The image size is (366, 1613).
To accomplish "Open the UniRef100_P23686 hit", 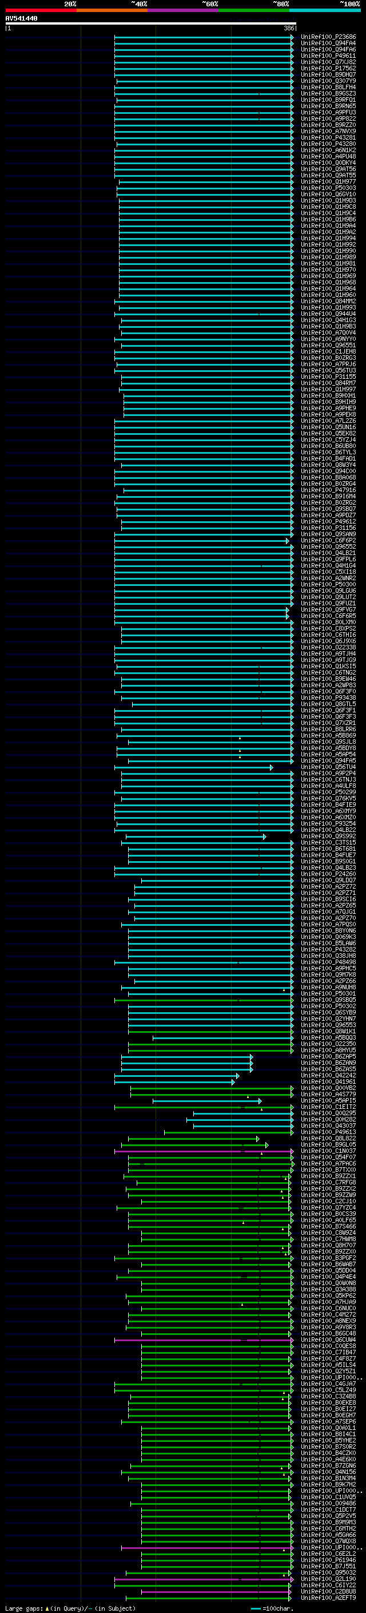I will [x=328, y=37].
